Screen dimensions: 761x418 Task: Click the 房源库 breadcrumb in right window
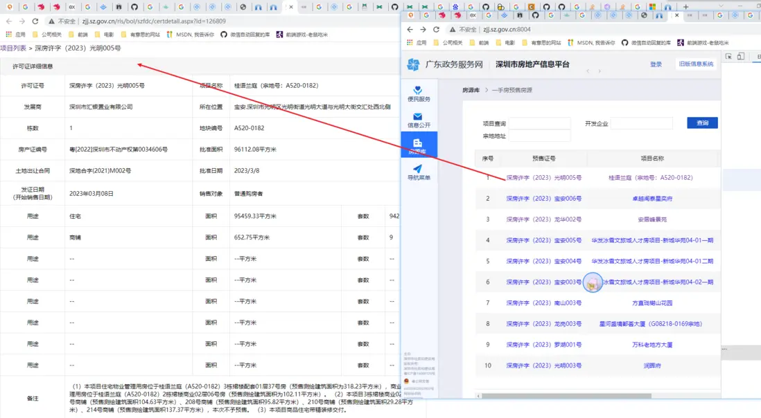tap(471, 90)
